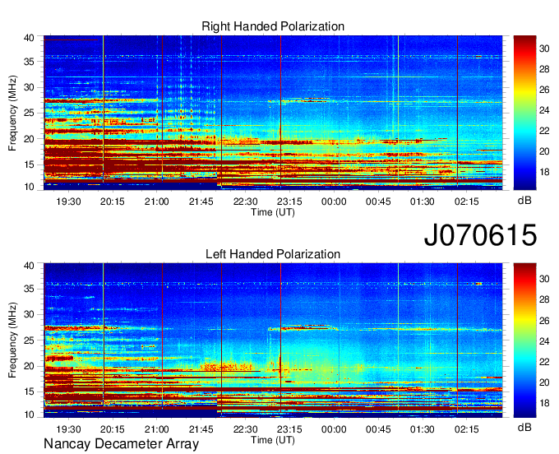Image resolution: width=559 pixels, height=454 pixels.
Task: Click "Frequency (MHz)" axis label of Right Handed plot
Action: click(x=12, y=113)
